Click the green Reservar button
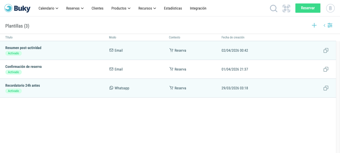Screen dimensions: 340x153 [308, 8]
